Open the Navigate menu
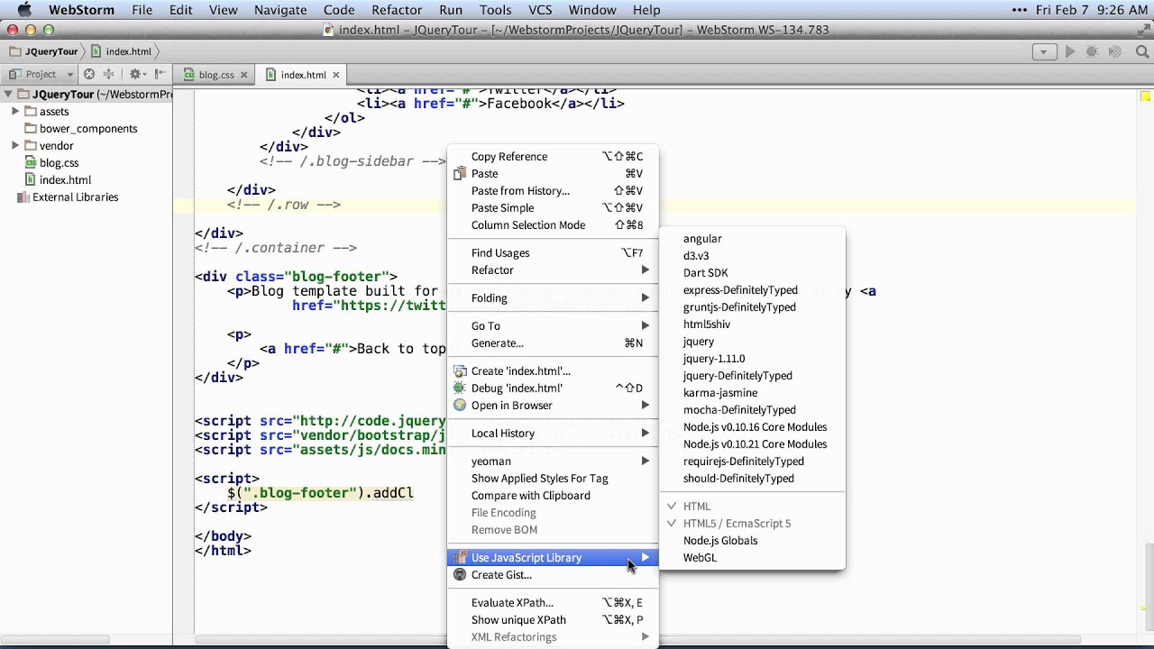 click(280, 10)
